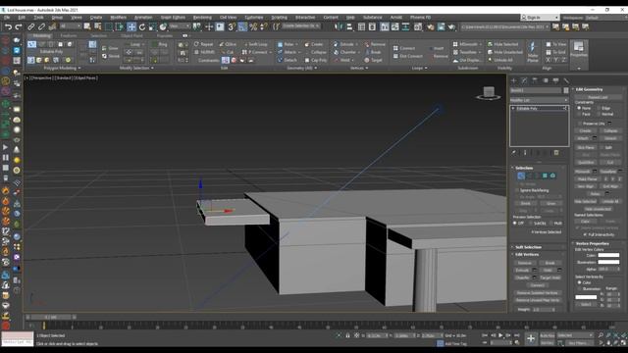Image resolution: width=628 pixels, height=353 pixels.
Task: Click the Mirror tool in the main toolbar
Action: pyautogui.click(x=339, y=26)
